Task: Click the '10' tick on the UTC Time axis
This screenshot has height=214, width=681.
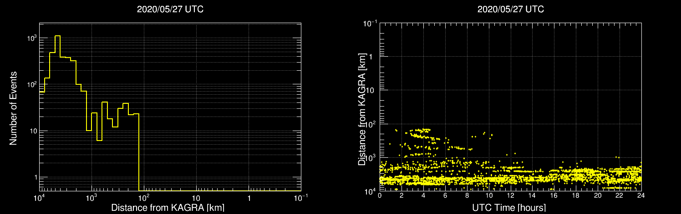Action: [489, 196]
